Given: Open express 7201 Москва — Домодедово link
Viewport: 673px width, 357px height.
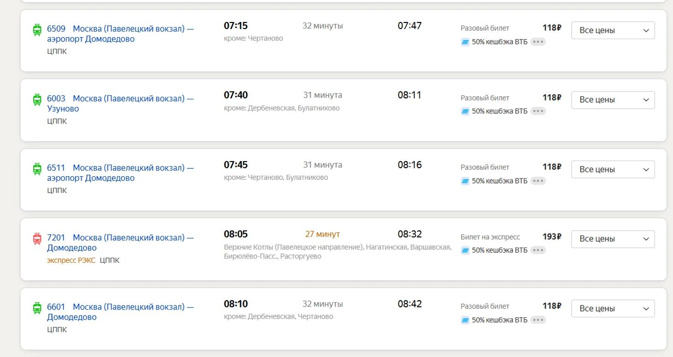Looking at the screenshot, I should click(120, 242).
